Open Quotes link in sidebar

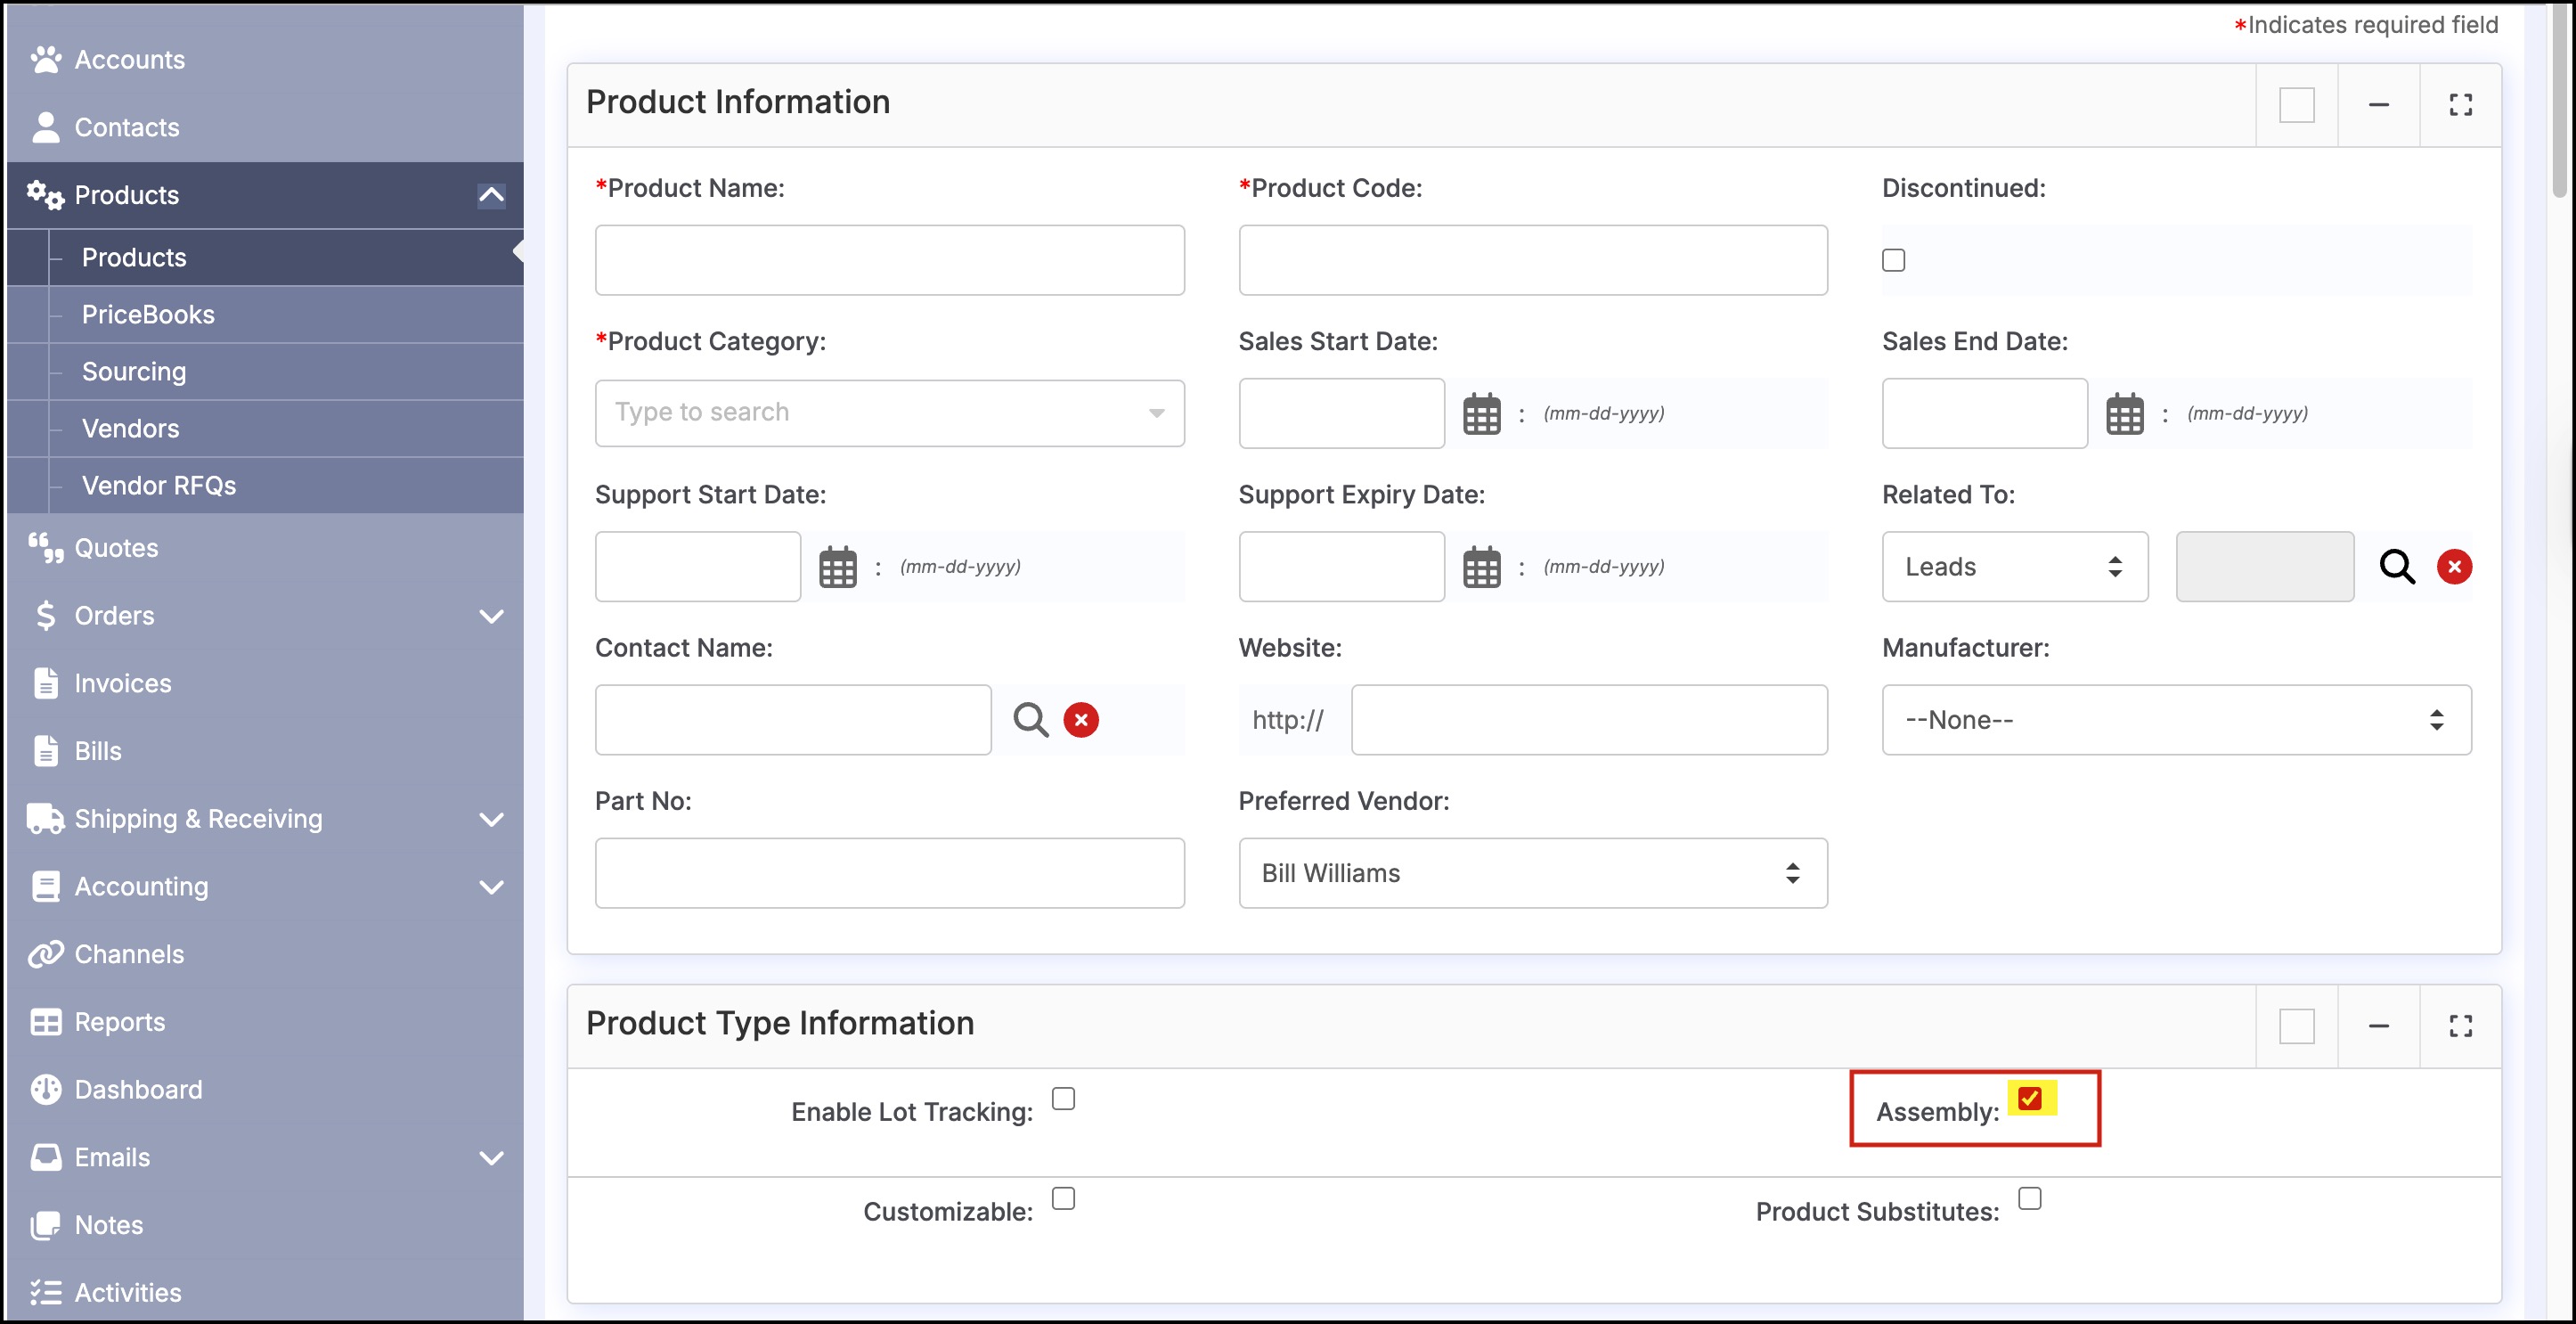[x=116, y=548]
